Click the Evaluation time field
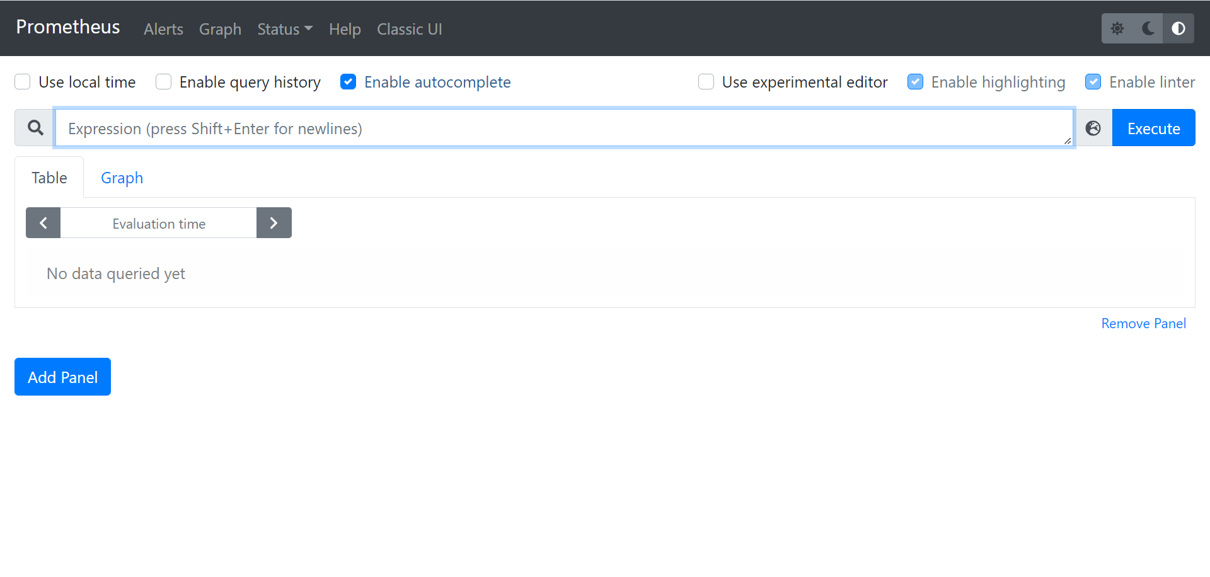1210x577 pixels. 159,223
